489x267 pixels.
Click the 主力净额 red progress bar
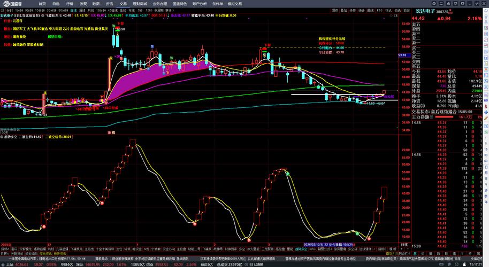tap(444, 117)
